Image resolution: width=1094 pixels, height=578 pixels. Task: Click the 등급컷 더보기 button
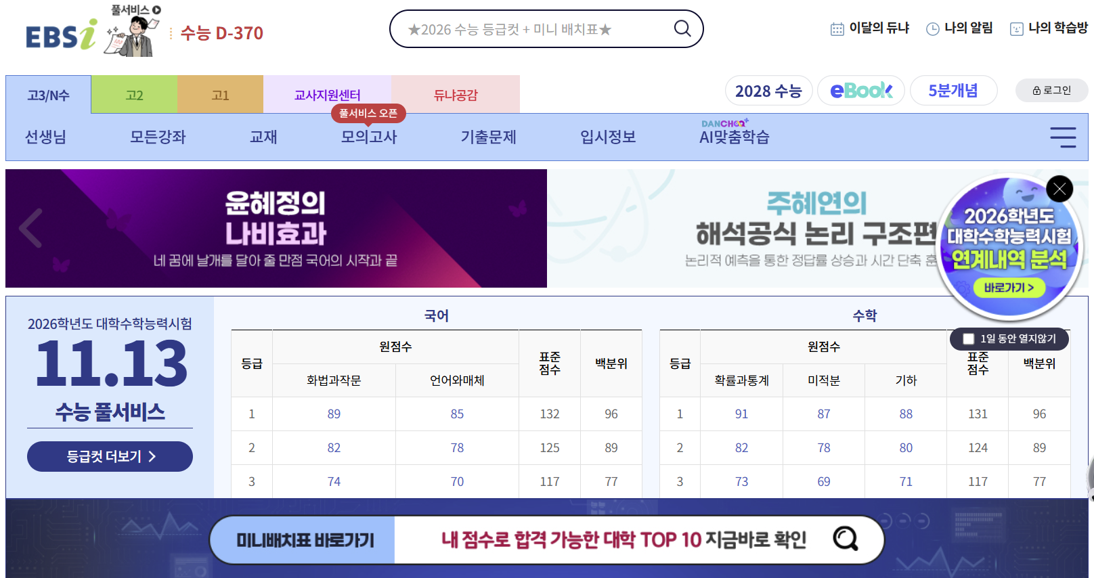click(x=110, y=456)
